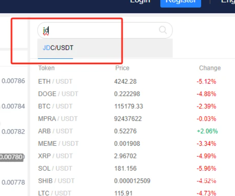The image size is (235, 196).
Task: Click the +2.06% change value for ARB
Action: coord(207,131)
